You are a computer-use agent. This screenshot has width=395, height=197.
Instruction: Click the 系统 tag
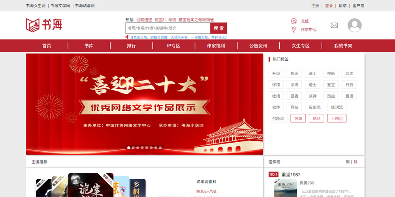click(294, 85)
